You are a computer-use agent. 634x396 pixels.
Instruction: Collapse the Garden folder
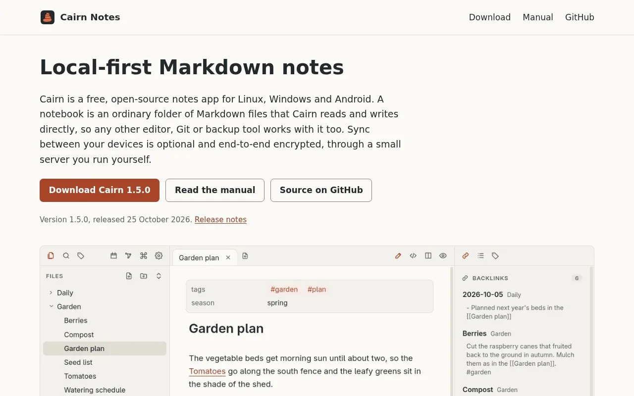(x=105, y=307)
